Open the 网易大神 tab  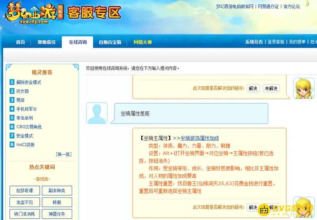142,42
